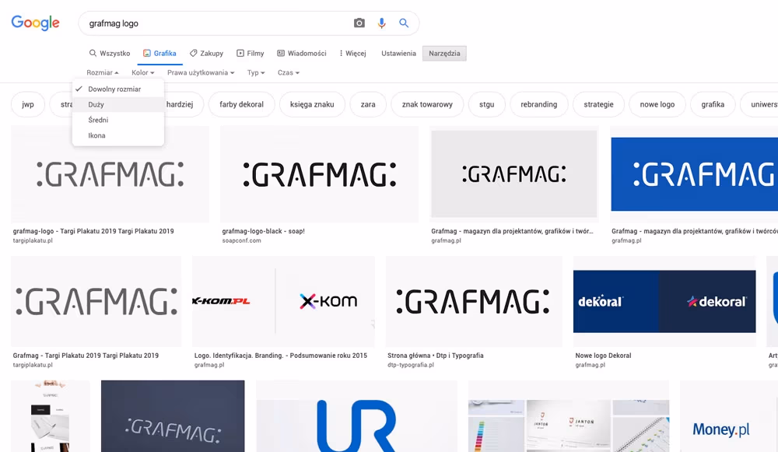Select the strategie chip
Screen dimensions: 778x452
pyautogui.click(x=598, y=104)
